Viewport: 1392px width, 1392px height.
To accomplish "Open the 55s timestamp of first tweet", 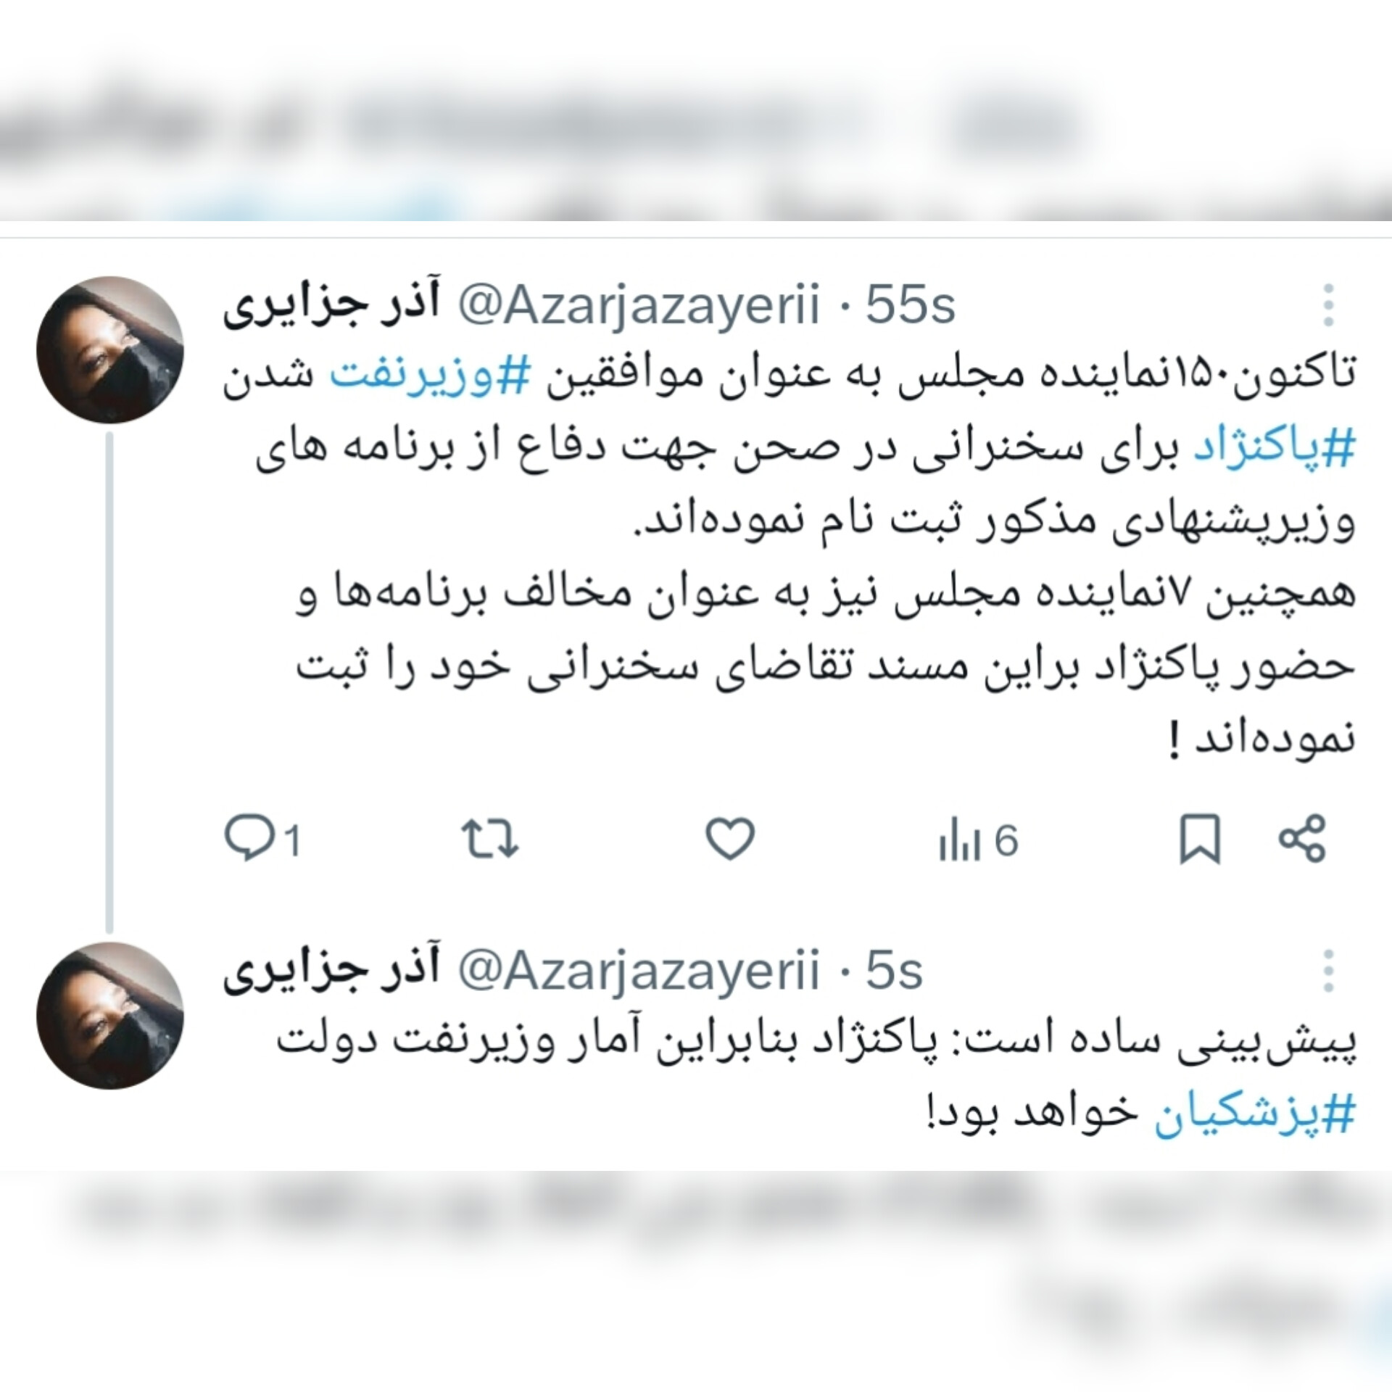I will (x=911, y=305).
